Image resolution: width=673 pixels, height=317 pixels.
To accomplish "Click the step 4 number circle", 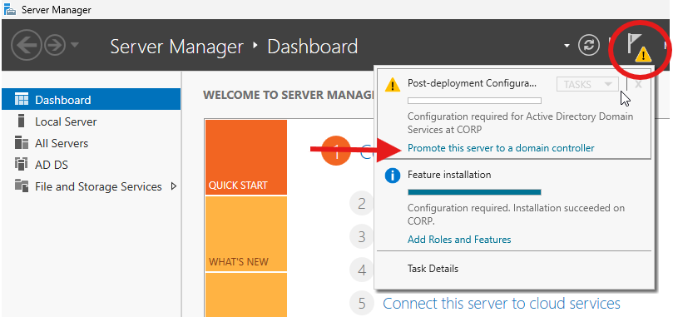I will coord(361,270).
